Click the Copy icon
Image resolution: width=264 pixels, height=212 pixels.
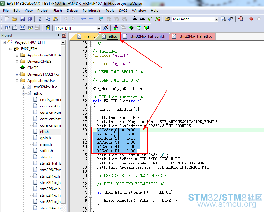[48, 19]
